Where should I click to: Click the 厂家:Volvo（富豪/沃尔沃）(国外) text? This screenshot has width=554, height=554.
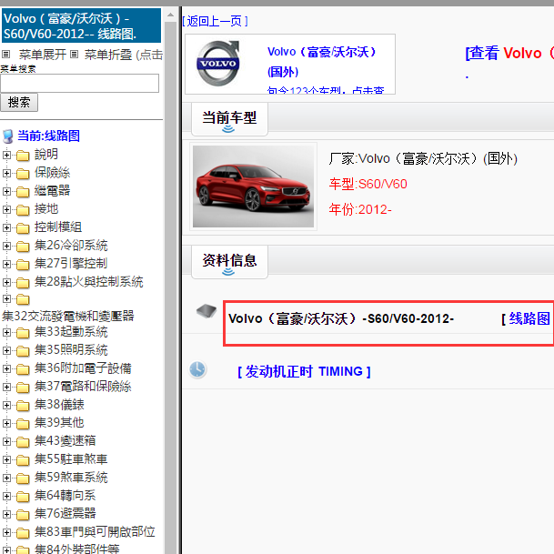(x=423, y=158)
